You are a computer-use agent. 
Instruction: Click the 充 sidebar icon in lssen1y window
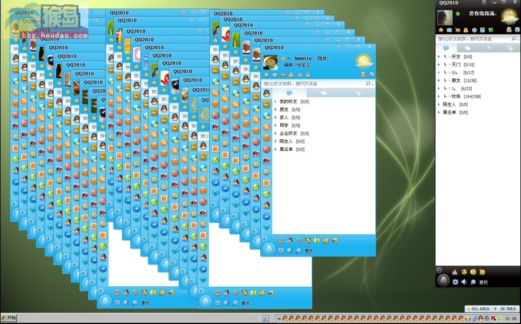pos(267,138)
